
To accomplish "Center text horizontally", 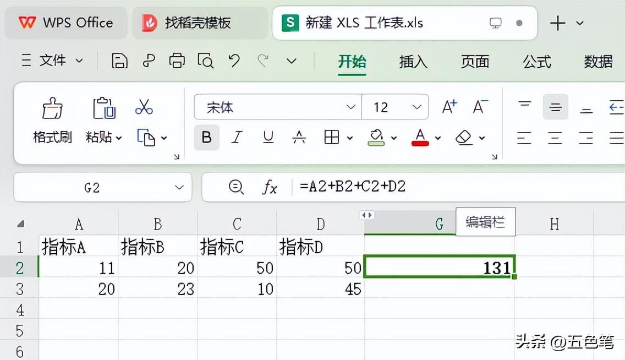I will tap(555, 138).
